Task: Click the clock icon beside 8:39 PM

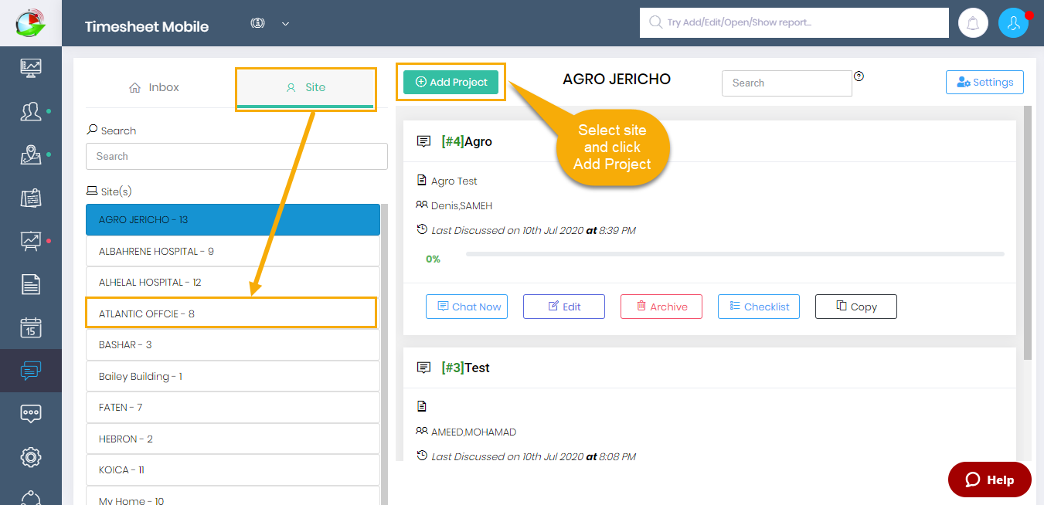Action: point(421,229)
